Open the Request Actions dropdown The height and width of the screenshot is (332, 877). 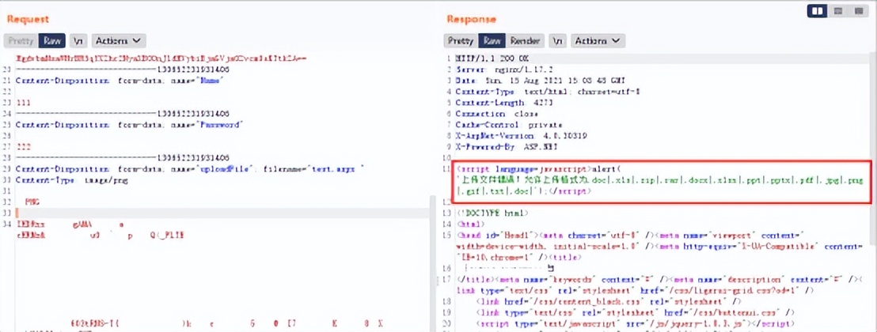coord(120,41)
